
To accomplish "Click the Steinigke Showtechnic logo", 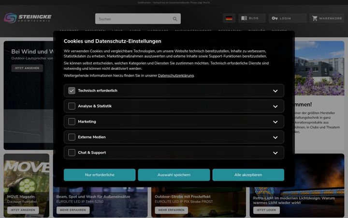I will click(28, 18).
